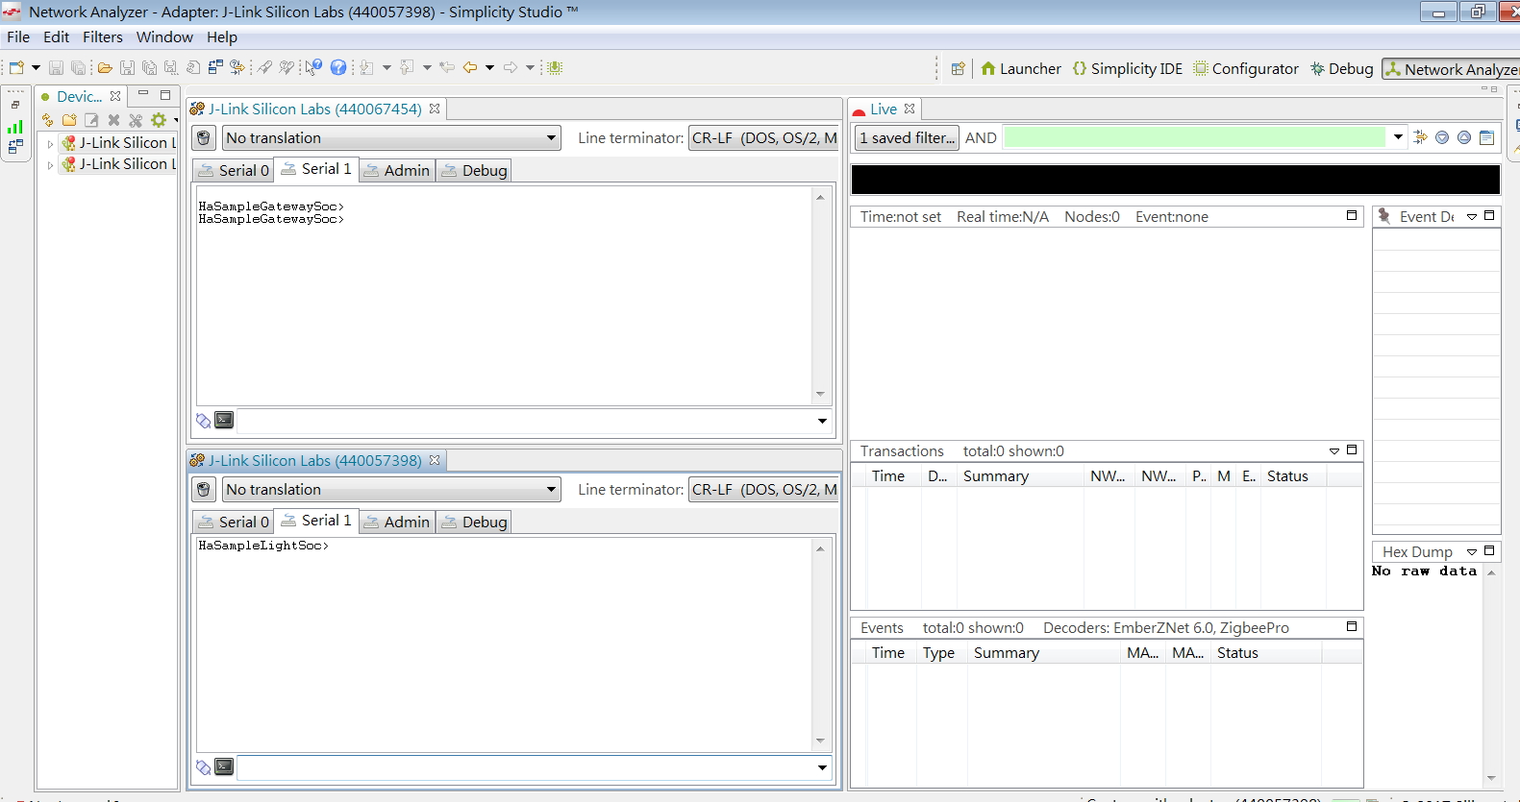Open the filter expression history dropdown arrow
1520x802 pixels.
pyautogui.click(x=1398, y=137)
